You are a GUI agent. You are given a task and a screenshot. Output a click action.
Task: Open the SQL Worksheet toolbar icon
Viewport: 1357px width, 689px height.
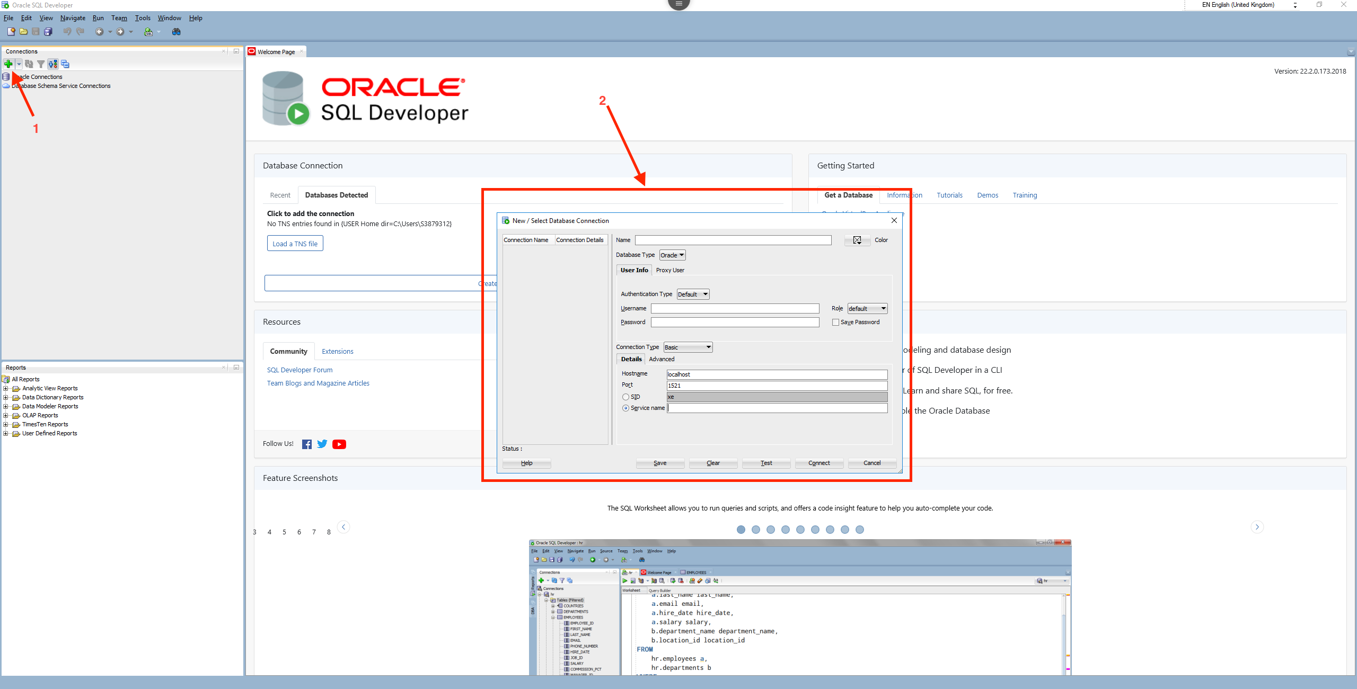[x=148, y=32]
